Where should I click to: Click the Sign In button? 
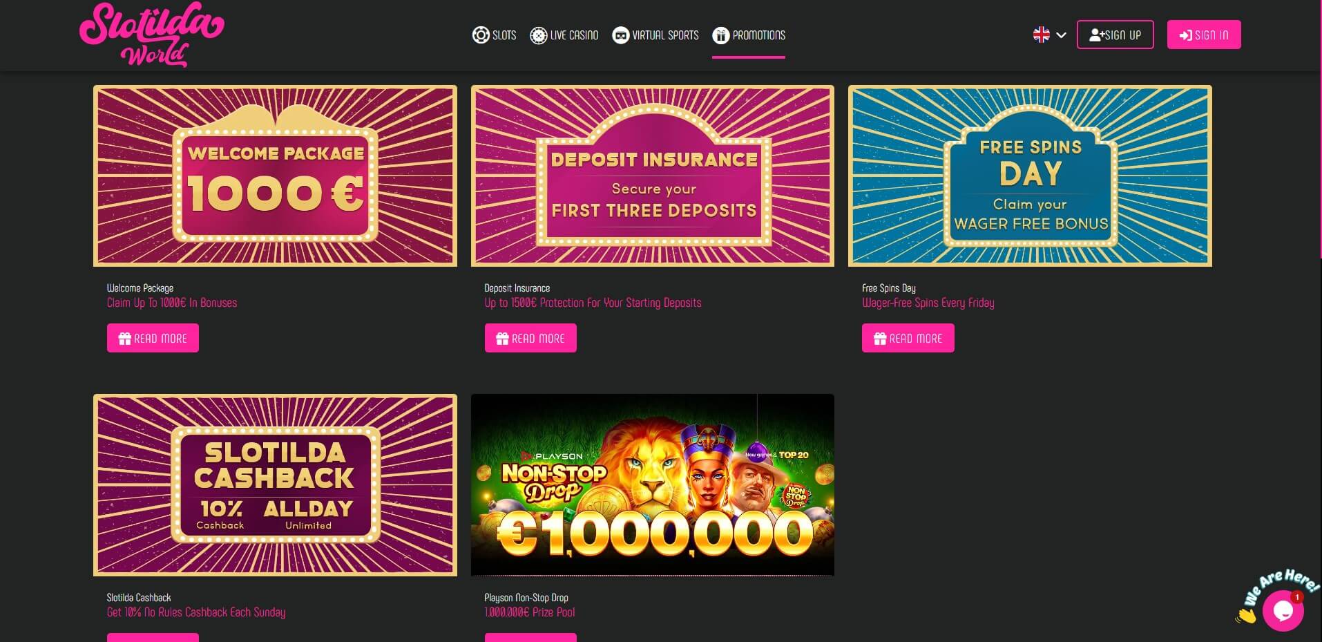1204,35
